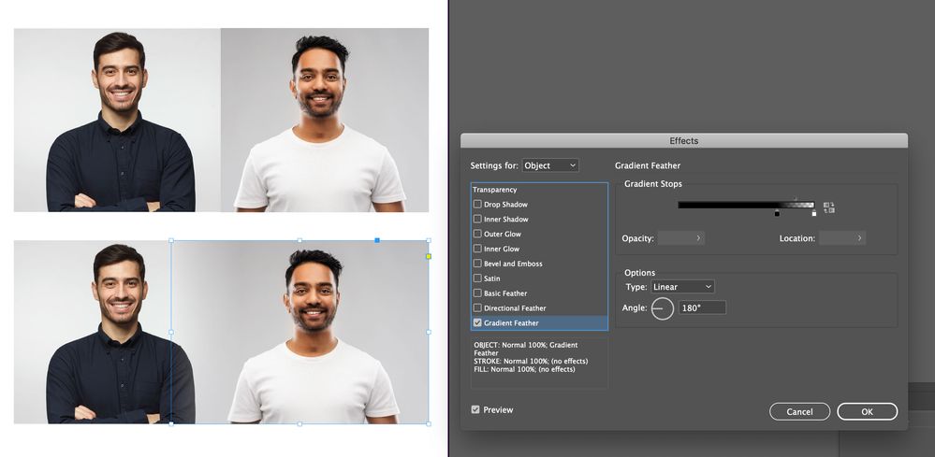Click the top image of two men
Image resolution: width=935 pixels, height=457 pixels.
(x=221, y=120)
